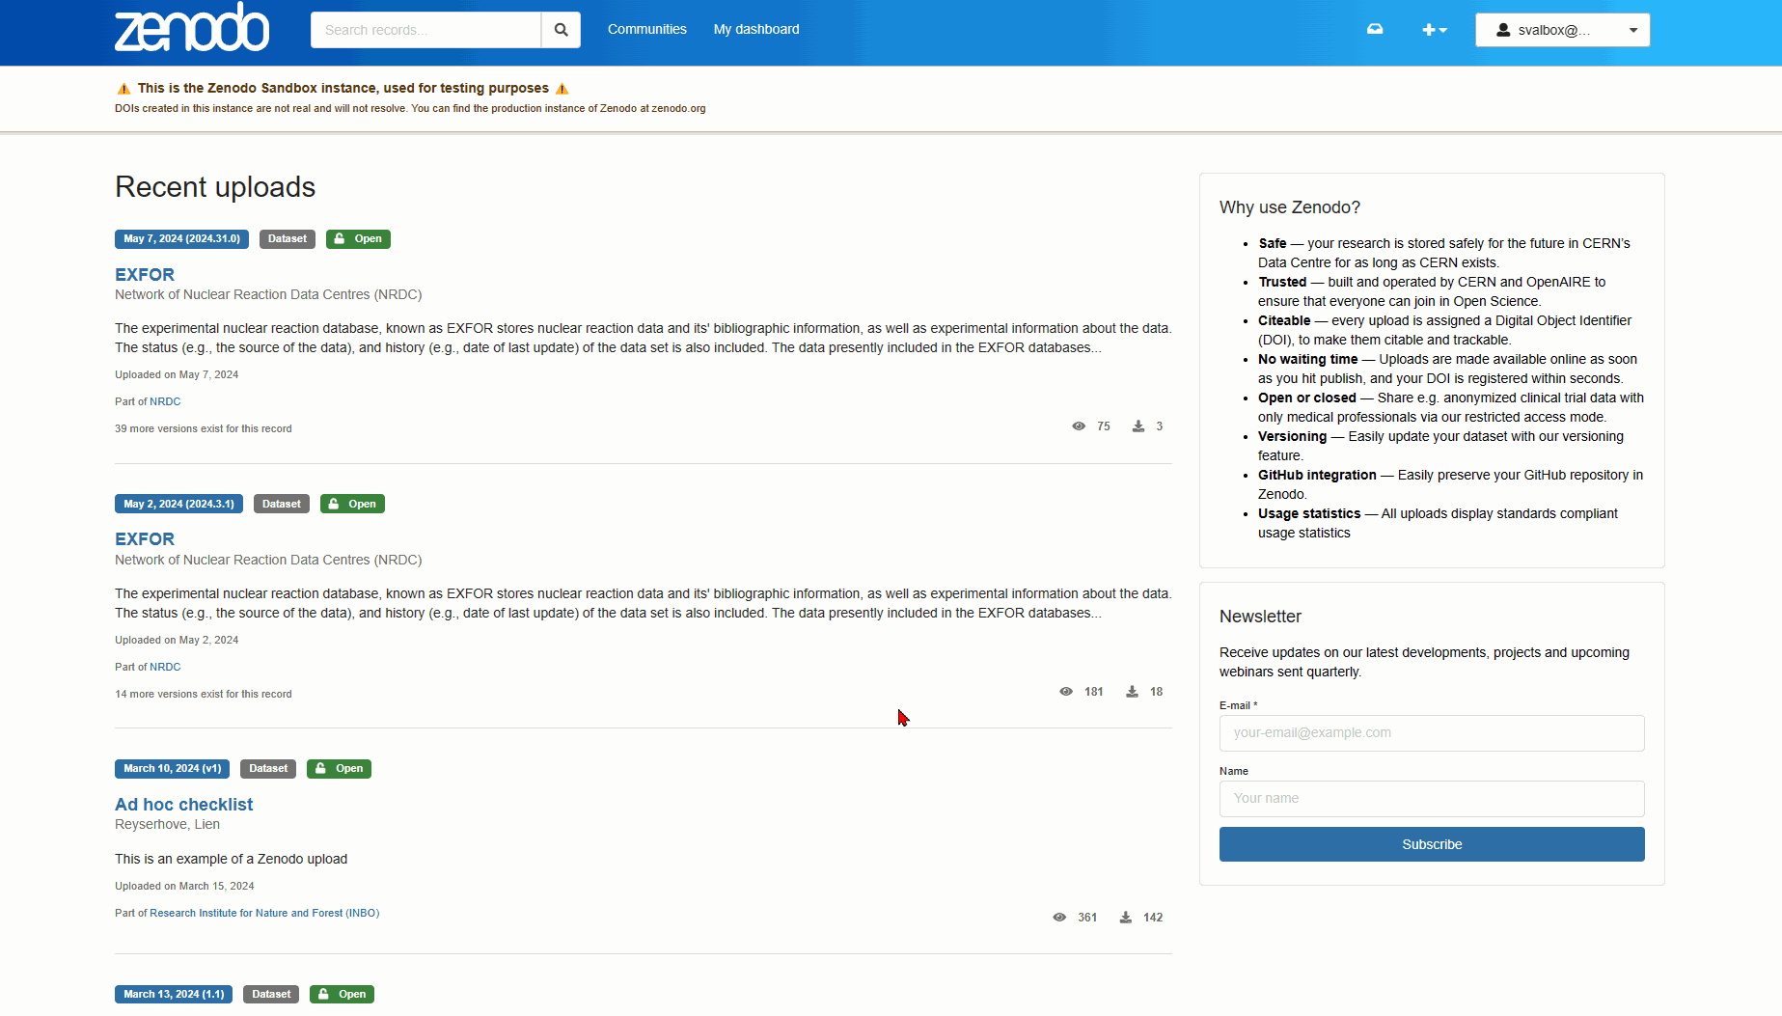Image resolution: width=1782 pixels, height=1016 pixels.
Task: Open the plus new-upload dropdown
Action: click(x=1435, y=30)
